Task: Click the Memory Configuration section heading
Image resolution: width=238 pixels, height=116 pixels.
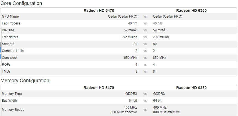Action: point(25,81)
